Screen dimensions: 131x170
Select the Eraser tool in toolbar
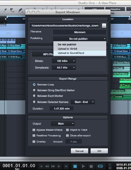point(12,10)
